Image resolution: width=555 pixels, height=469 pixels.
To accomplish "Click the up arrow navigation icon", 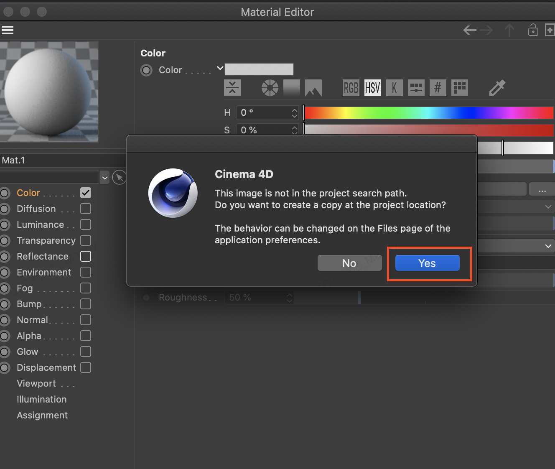I will pyautogui.click(x=509, y=30).
